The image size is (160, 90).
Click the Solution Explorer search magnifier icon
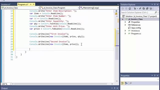coord(156,12)
